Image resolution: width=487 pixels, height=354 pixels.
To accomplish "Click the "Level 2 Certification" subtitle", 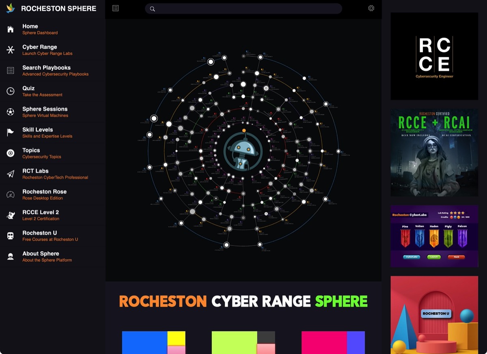I will pos(41,219).
